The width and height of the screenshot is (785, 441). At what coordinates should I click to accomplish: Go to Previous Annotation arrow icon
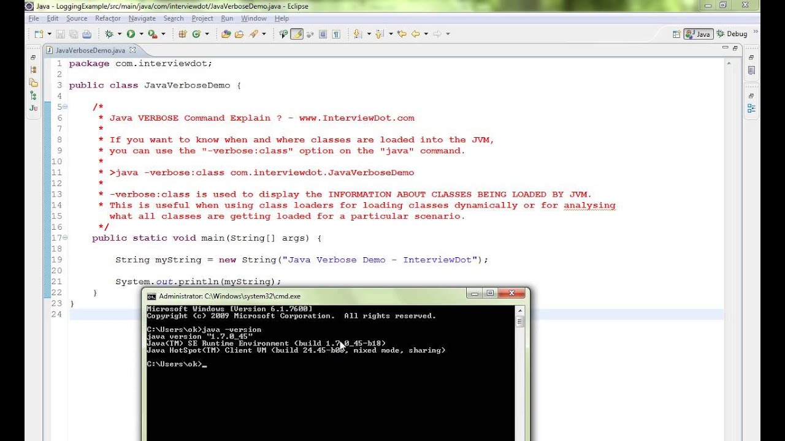pos(380,34)
